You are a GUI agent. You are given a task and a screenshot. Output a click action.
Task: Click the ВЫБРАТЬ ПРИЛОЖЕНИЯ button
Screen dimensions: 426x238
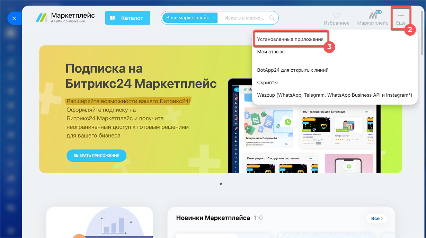[96, 155]
